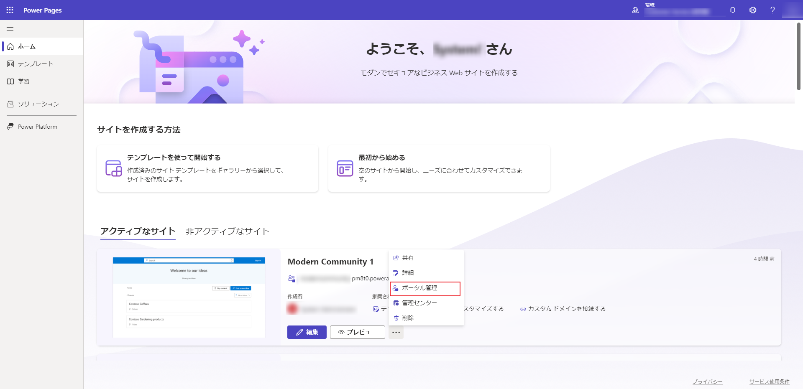This screenshot has width=803, height=389.
Task: Open 学習 in the sidebar
Action: click(x=24, y=81)
